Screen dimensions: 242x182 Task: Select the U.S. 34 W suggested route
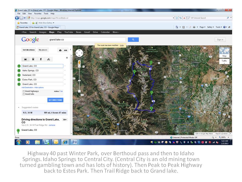(x=45, y=113)
